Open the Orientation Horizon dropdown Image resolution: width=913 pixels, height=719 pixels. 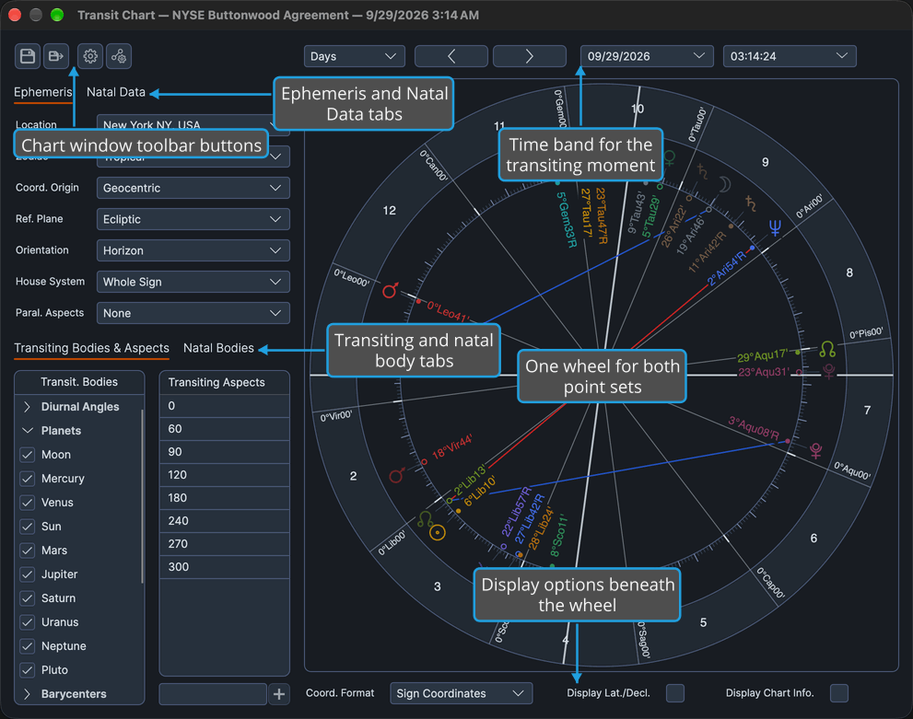[x=193, y=250]
